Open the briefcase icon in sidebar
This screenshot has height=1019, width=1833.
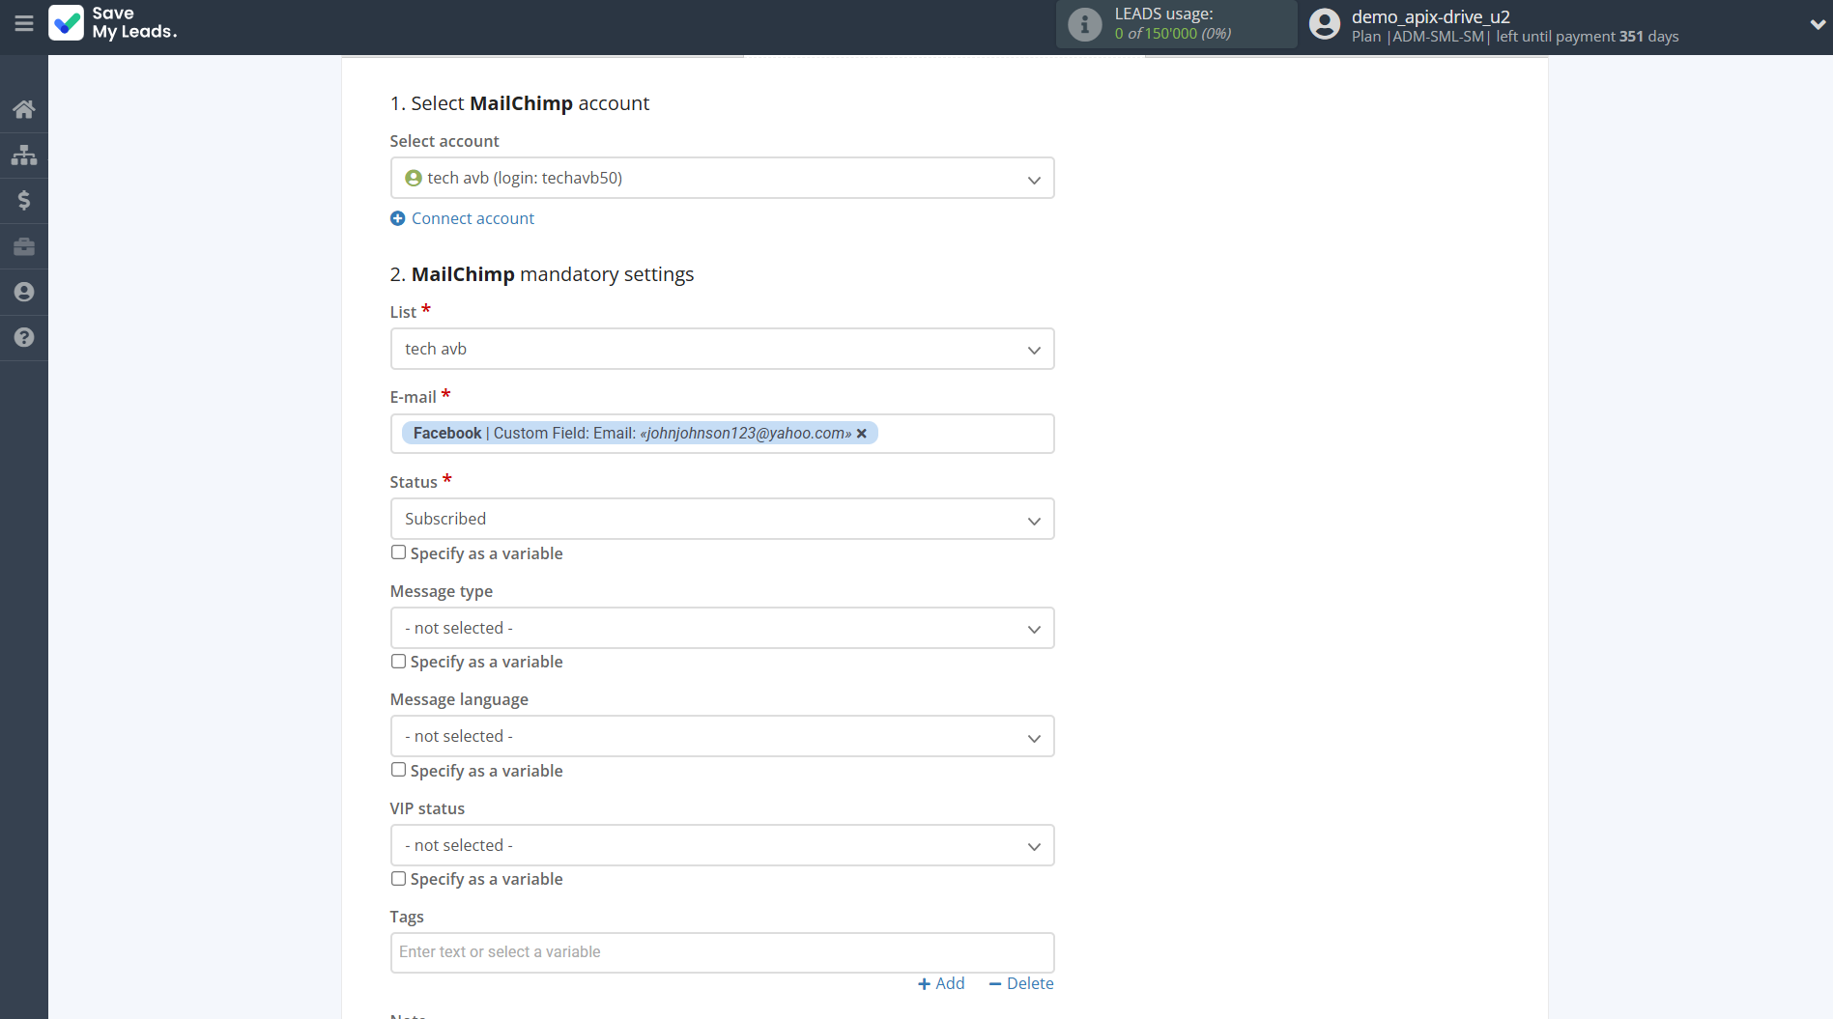point(24,246)
